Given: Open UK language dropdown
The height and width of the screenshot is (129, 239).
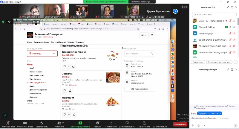Looking at the screenshot, I should 144,35.
